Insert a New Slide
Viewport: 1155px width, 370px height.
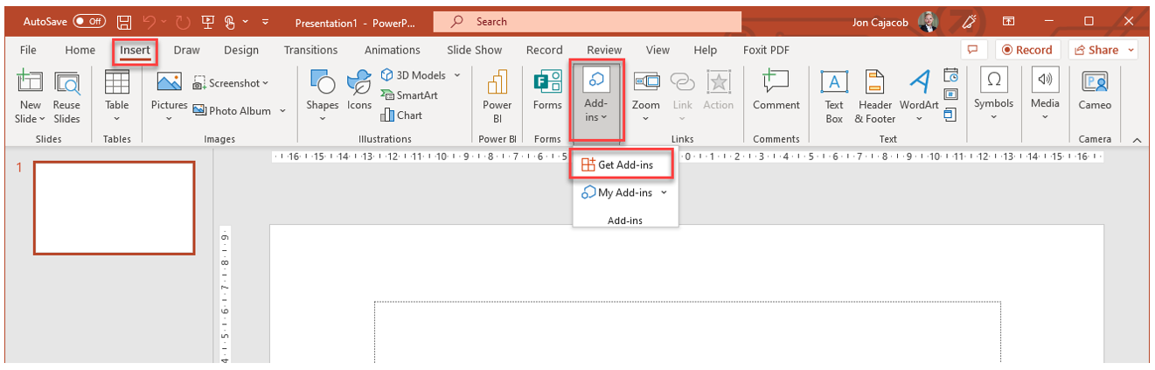coord(30,84)
